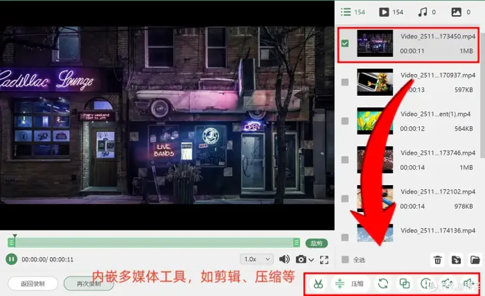
Task: Expand the camera snapshot options arrow
Action: point(311,260)
